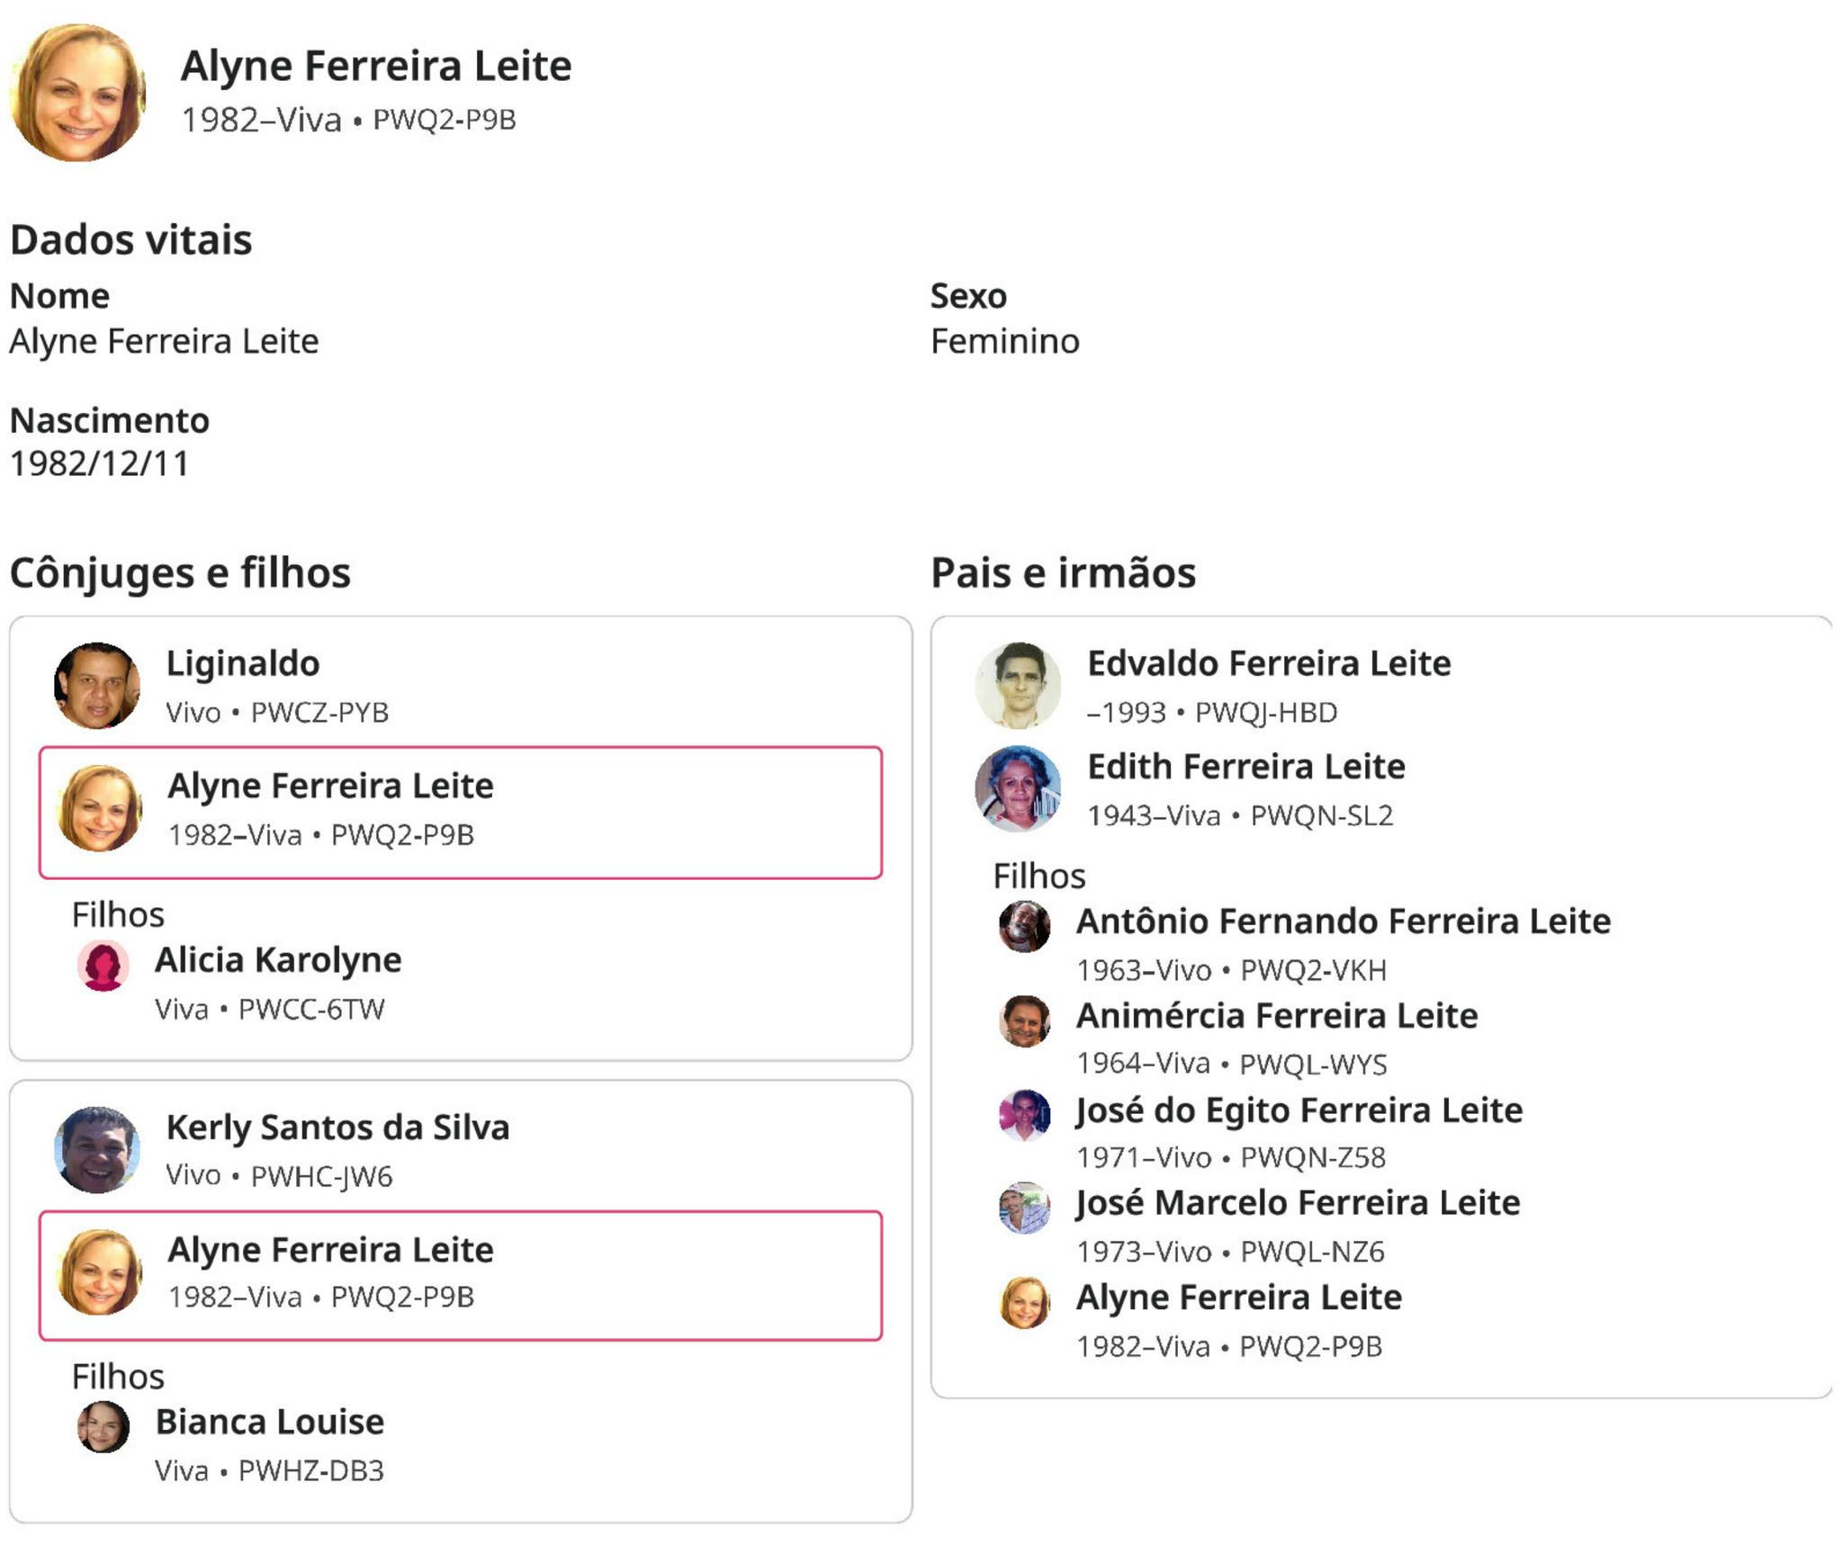Click Edvaldo Ferreira Leite's portrait photo
Image resolution: width=1843 pixels, height=1545 pixels.
coord(1018,685)
